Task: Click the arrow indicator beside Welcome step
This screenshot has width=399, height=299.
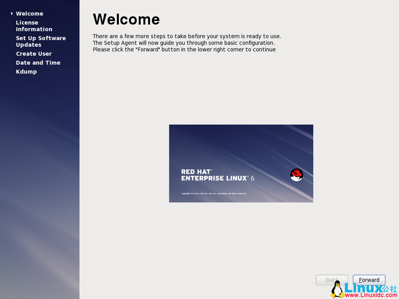Action: tap(11, 13)
